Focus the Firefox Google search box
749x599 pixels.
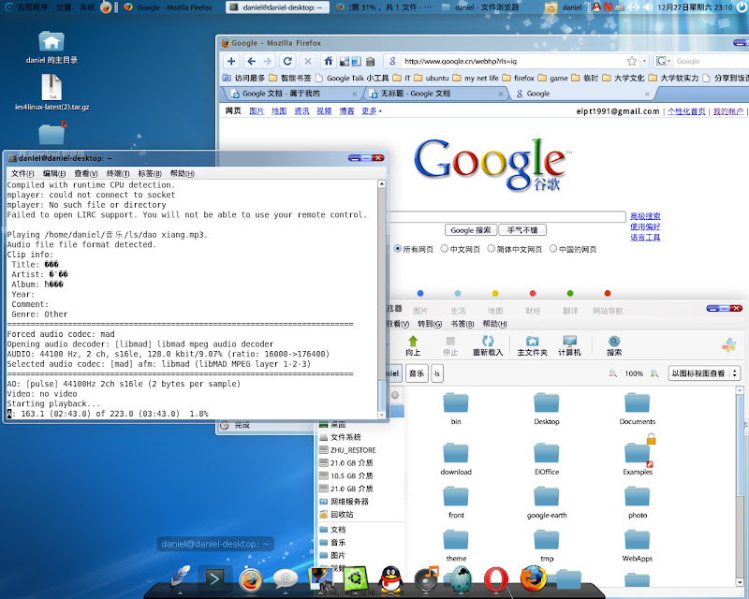[x=710, y=61]
